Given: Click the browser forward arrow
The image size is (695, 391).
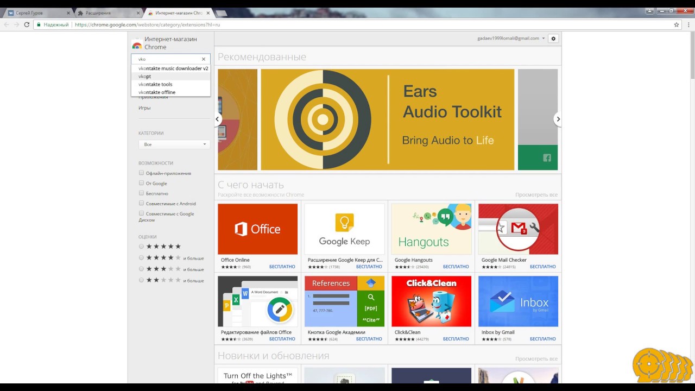Looking at the screenshot, I should click(17, 24).
